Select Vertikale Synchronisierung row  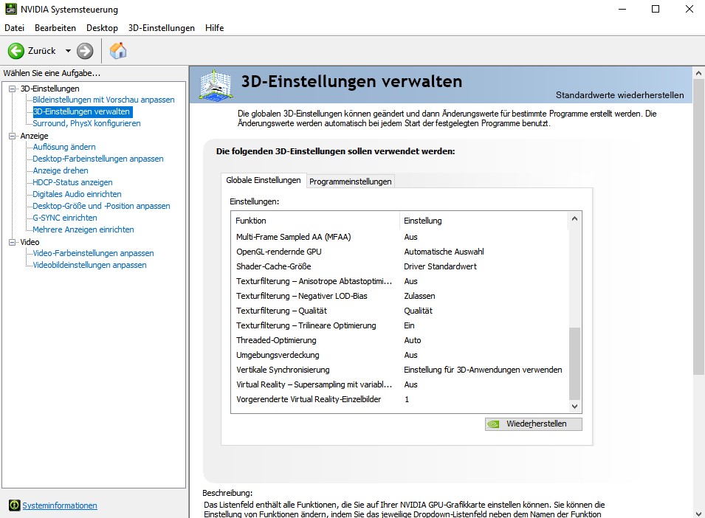point(399,370)
